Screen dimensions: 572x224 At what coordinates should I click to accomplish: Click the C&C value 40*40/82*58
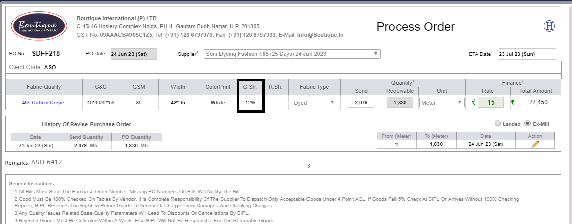point(101,103)
